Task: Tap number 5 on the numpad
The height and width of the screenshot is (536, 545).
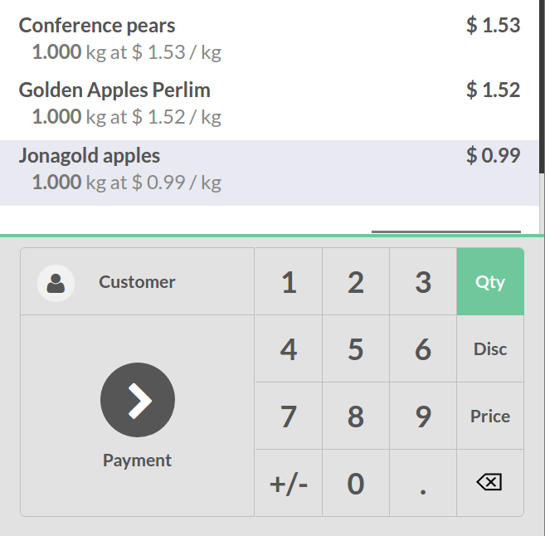Action: click(356, 348)
